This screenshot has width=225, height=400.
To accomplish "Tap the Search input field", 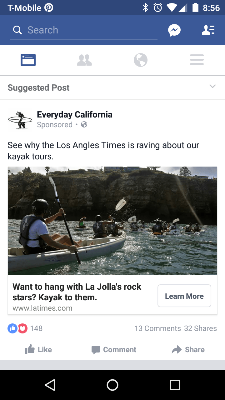I will pos(84,30).
